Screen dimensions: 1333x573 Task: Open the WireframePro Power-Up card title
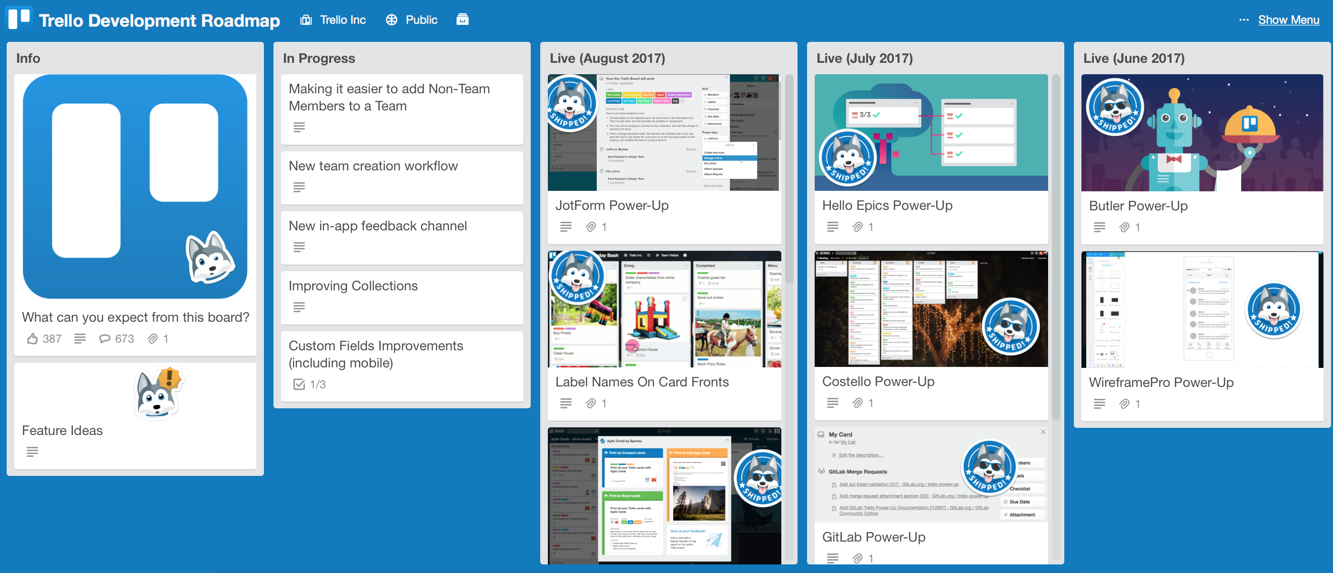click(x=1161, y=382)
